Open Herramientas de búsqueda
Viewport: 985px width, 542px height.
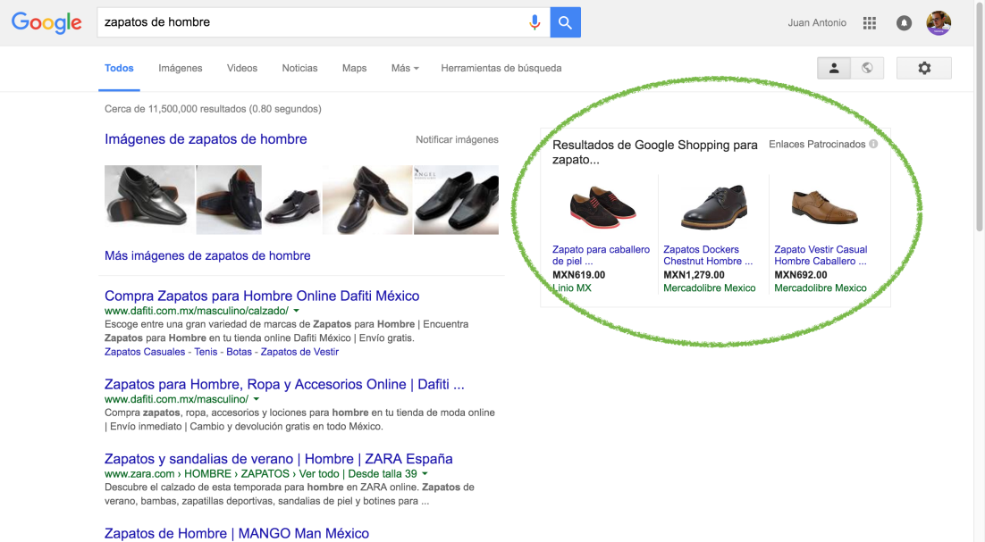pyautogui.click(x=501, y=69)
